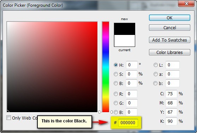Image resolution: width=197 pixels, height=133 pixels.
Task: Click the G value input field
Action: click(132, 103)
